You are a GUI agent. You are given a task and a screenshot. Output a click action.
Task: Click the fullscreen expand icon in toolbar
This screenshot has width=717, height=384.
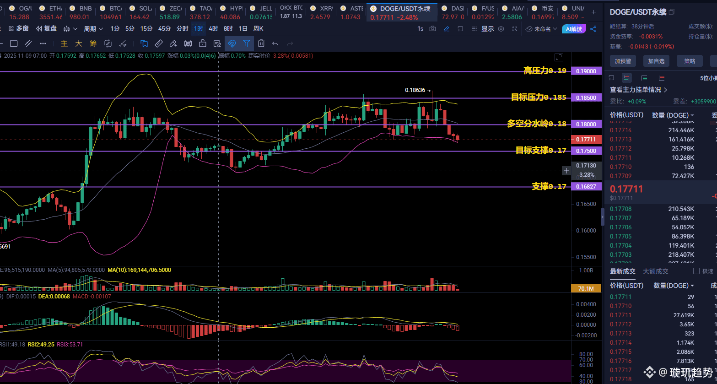click(x=515, y=29)
